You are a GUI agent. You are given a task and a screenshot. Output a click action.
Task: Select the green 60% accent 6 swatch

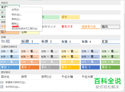pos(110,62)
